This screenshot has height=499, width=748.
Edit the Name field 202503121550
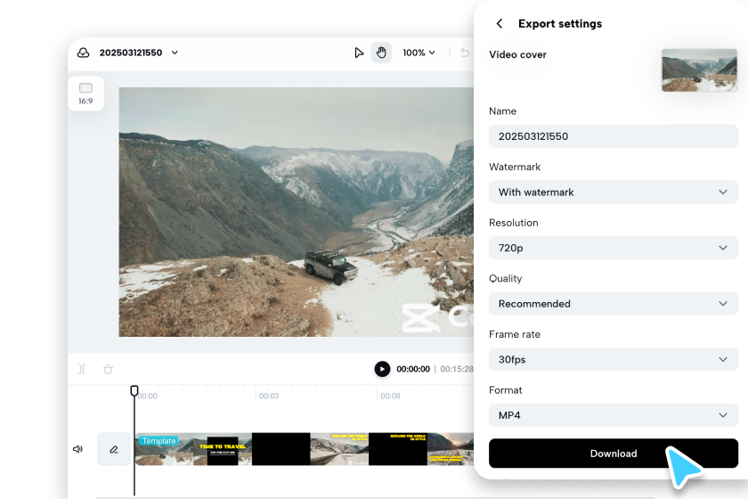click(613, 136)
